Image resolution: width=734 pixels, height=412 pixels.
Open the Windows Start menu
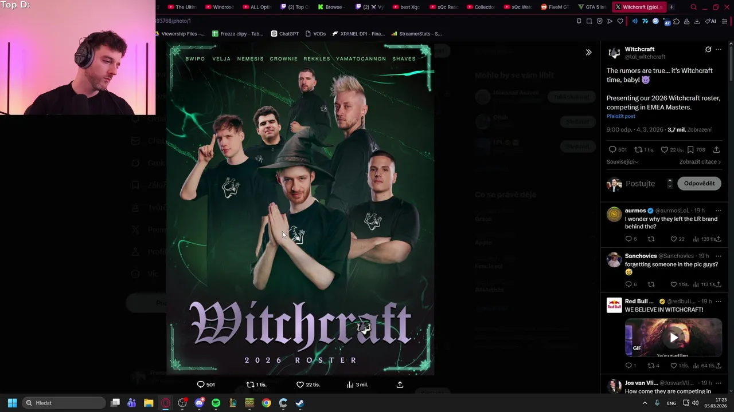(12, 403)
